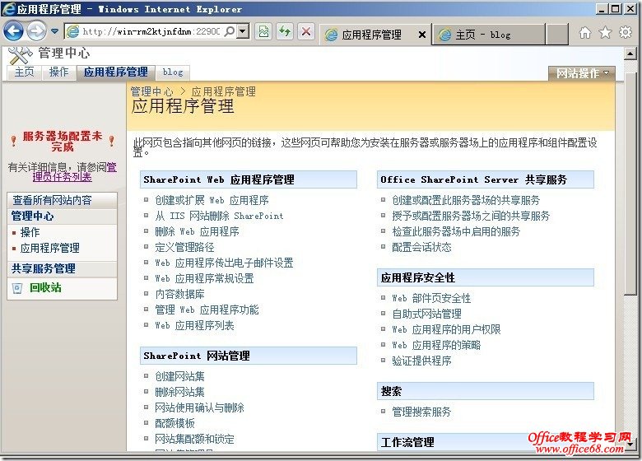This screenshot has height=461, width=642.
Task: Open Web 部件页安全性 link
Action: [431, 298]
